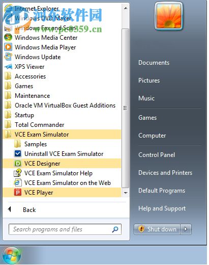Open Control Panel

[157, 155]
